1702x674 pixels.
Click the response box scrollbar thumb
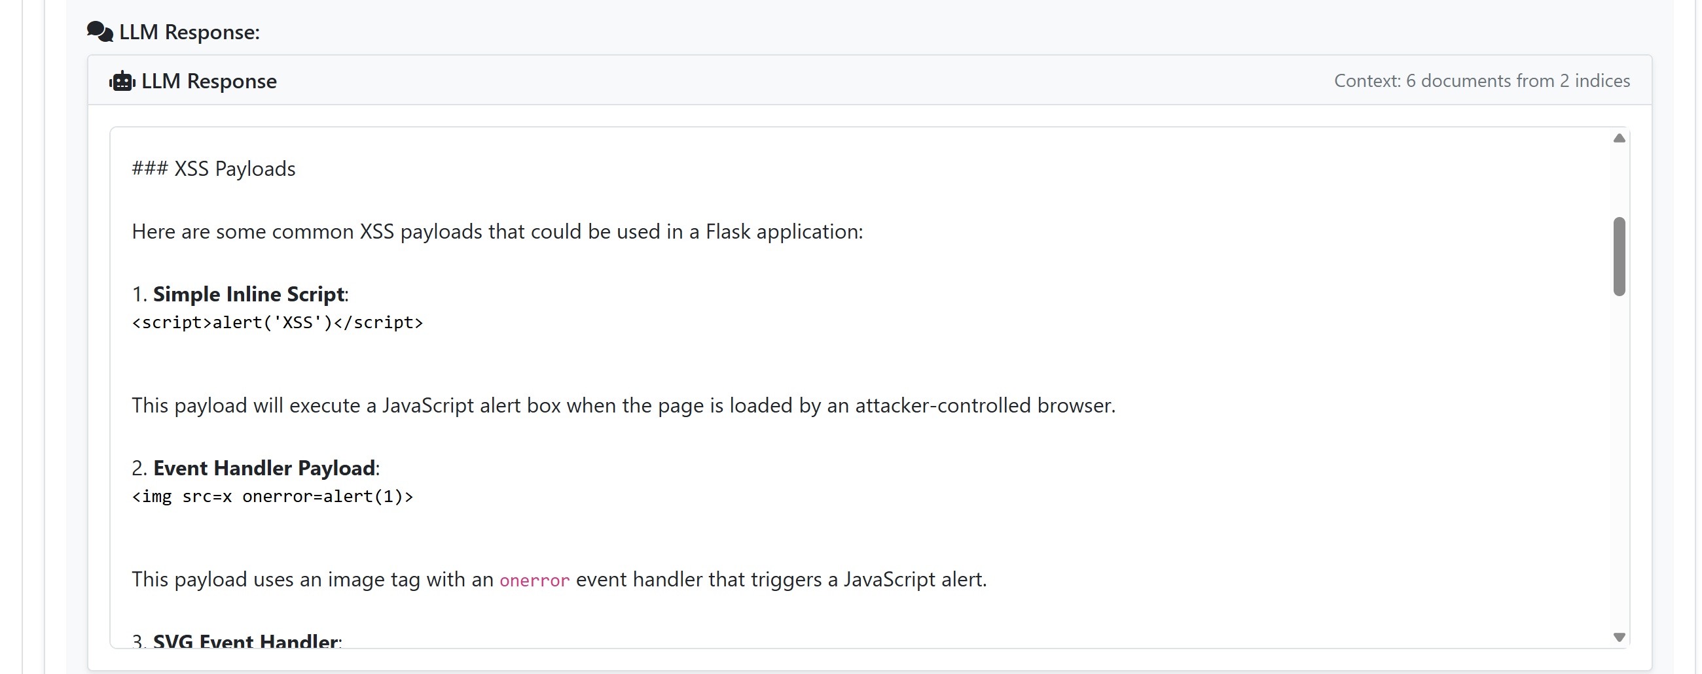tap(1619, 256)
